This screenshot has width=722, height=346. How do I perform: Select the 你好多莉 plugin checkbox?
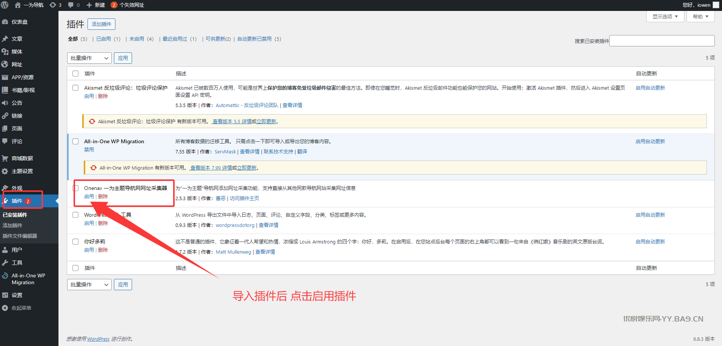(x=75, y=242)
